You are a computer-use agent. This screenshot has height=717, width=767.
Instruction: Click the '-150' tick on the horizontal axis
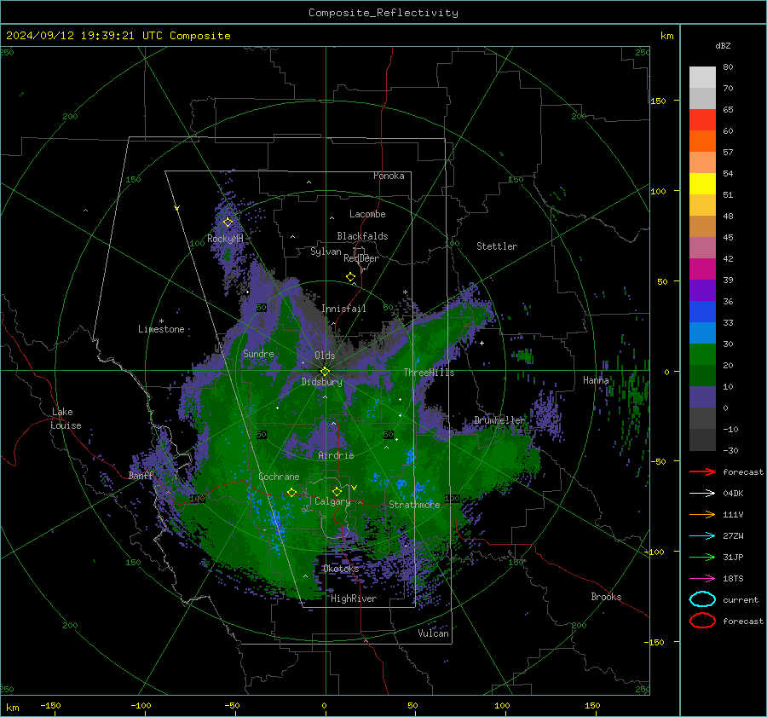pos(50,705)
